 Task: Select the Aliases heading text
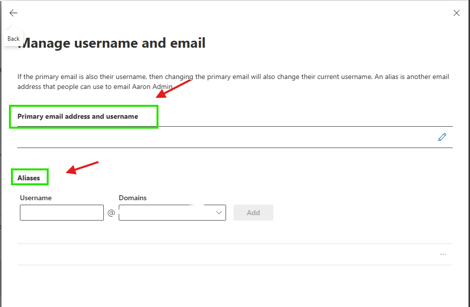point(28,178)
